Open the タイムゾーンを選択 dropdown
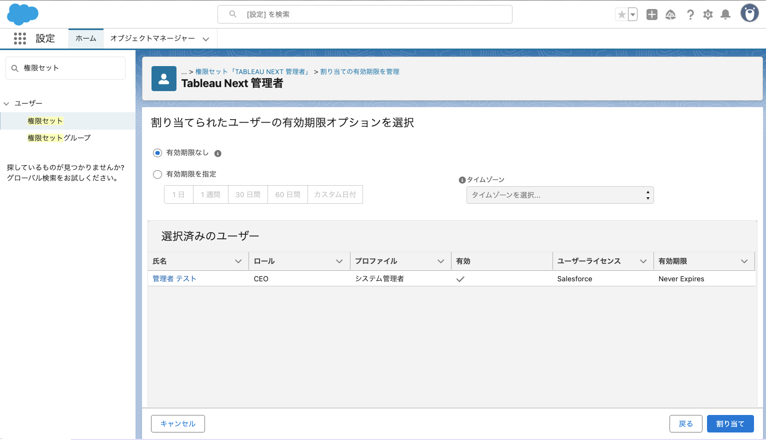Screen dimensions: 766x440 [560, 195]
